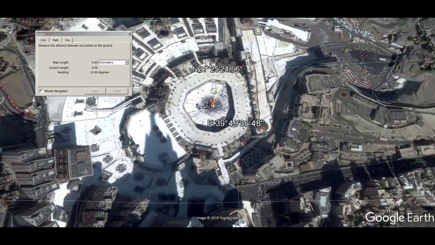Switch to the Path tab
Image resolution: width=435 pixels, height=245 pixels.
[x=55, y=40]
